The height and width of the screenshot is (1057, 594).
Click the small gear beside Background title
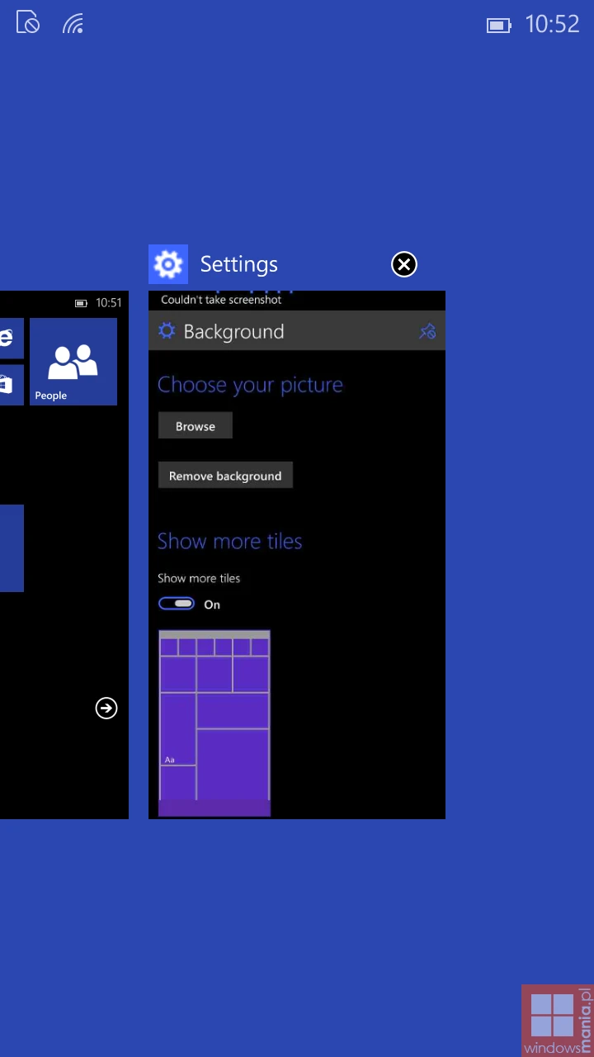(x=167, y=331)
